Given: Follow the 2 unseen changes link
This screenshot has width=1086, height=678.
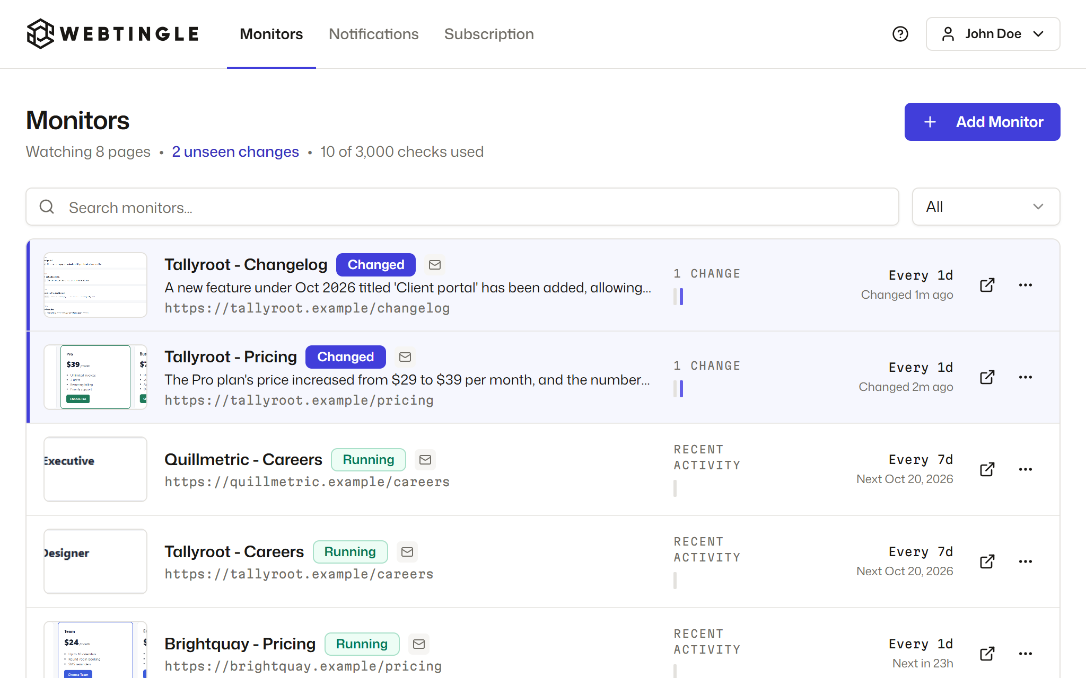Looking at the screenshot, I should [x=235, y=152].
